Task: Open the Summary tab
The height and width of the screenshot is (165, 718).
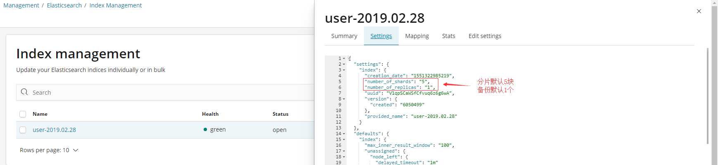Action: click(344, 36)
